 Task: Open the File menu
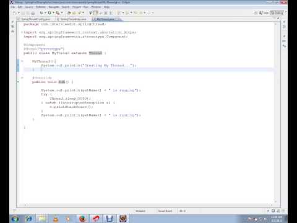(x=13, y=7)
